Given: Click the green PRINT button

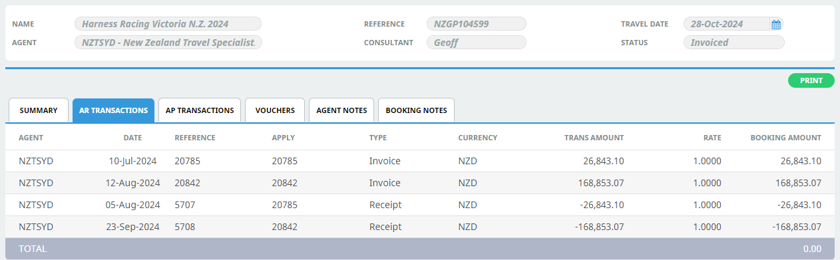Looking at the screenshot, I should (811, 80).
